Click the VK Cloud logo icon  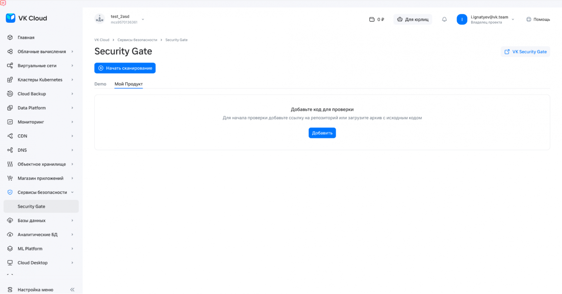tap(10, 18)
